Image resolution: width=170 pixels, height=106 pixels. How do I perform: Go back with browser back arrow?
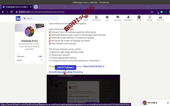point(3,12)
